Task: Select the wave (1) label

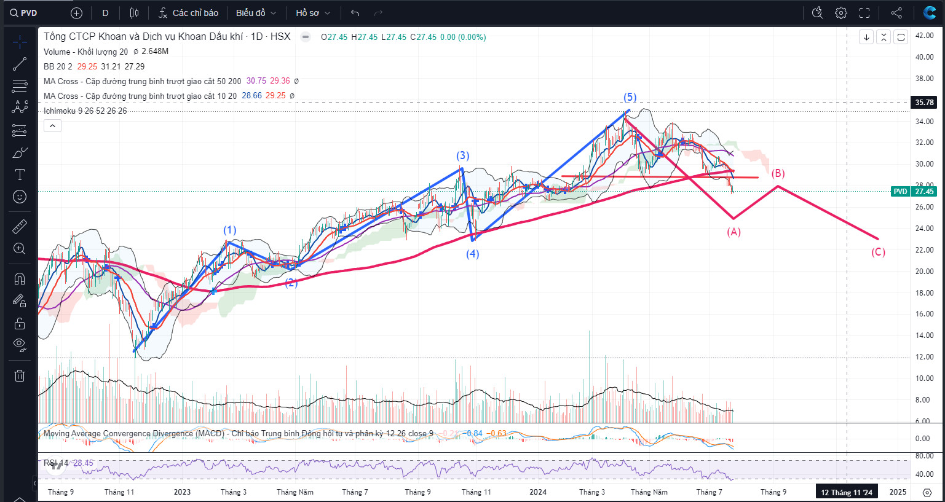Action: [229, 230]
